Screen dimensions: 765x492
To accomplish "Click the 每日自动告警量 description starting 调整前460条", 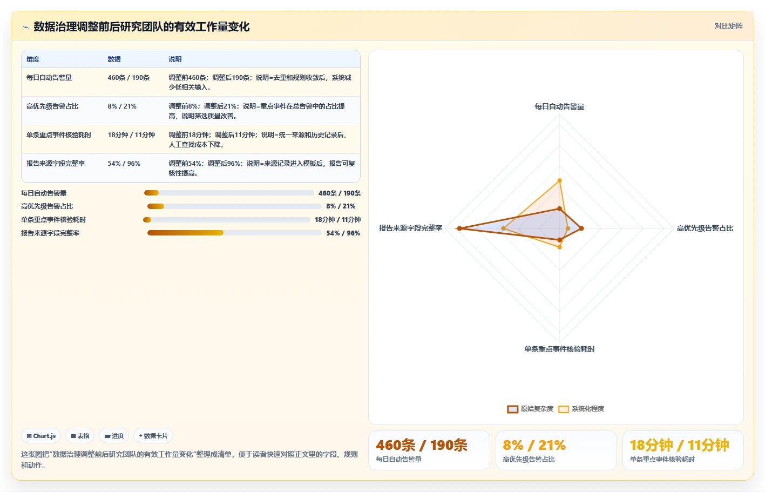I will point(260,83).
